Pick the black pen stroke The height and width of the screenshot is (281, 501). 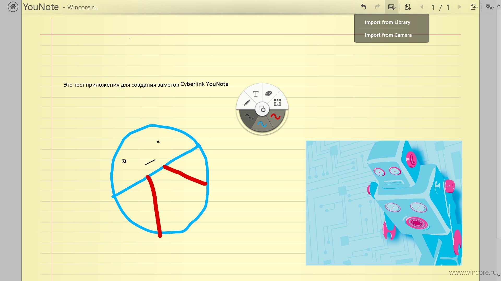tap(249, 117)
